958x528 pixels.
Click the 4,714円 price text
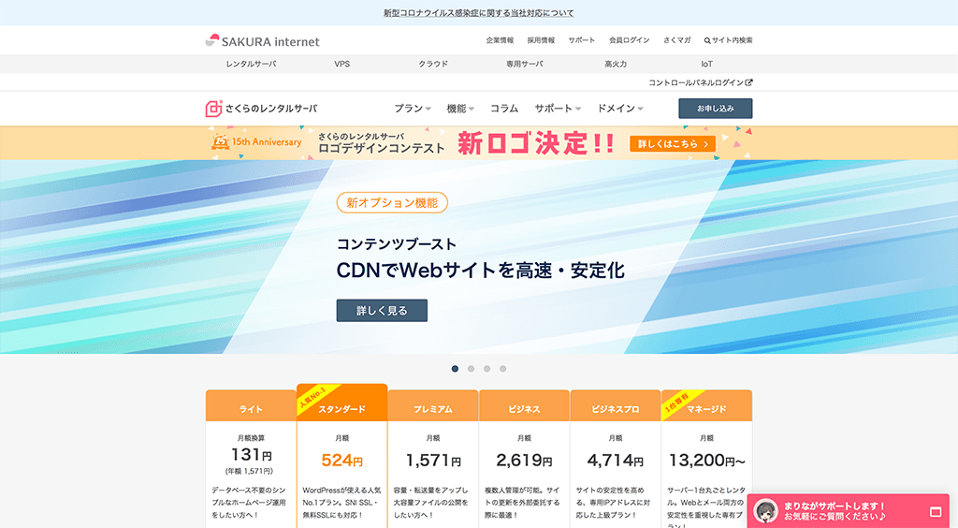pos(616,461)
